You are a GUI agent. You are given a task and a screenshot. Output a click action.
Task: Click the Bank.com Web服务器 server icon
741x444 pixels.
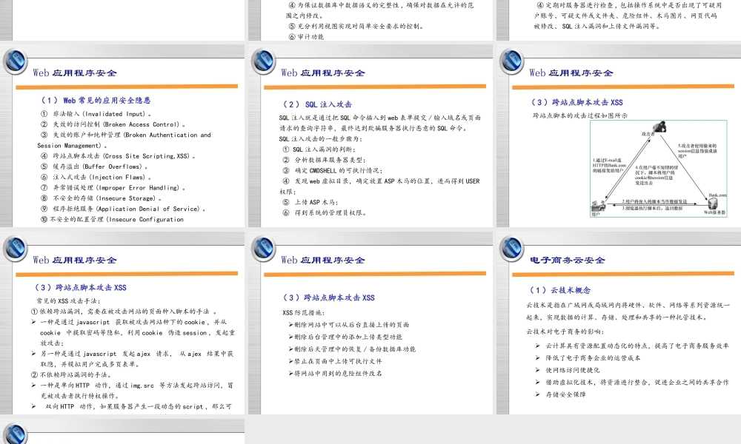click(712, 205)
